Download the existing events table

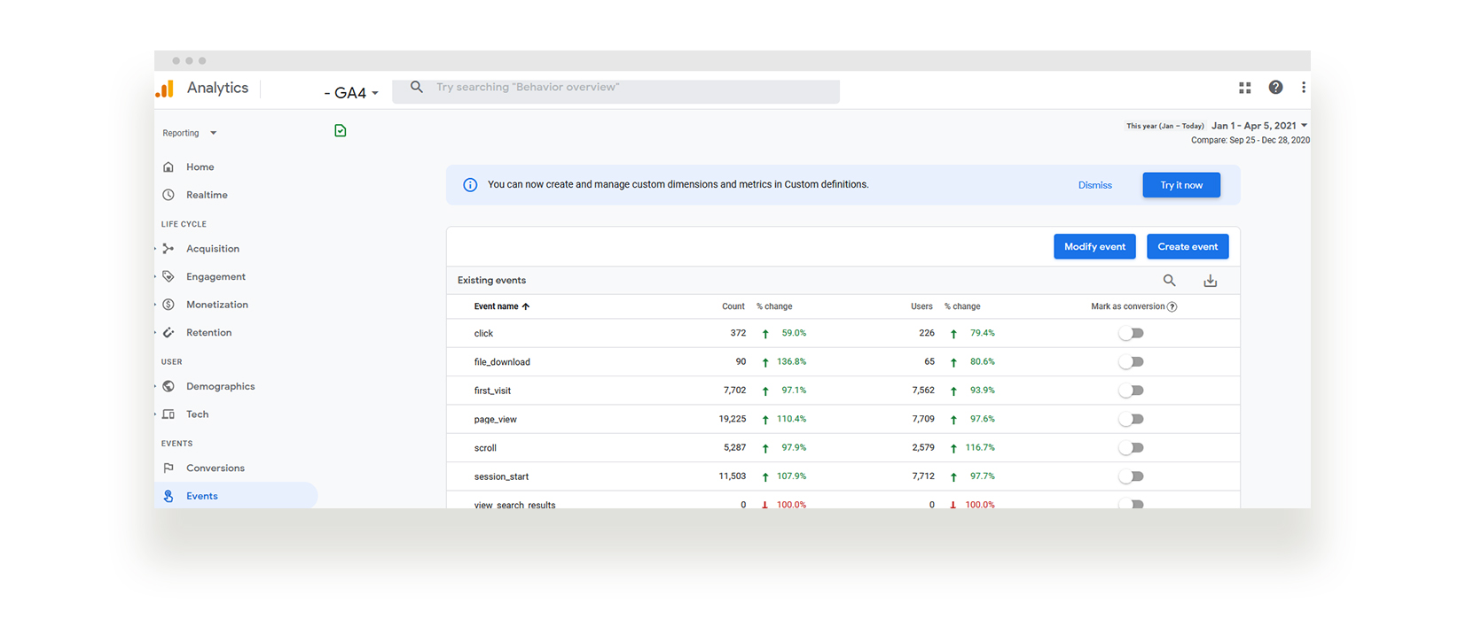[x=1211, y=281]
